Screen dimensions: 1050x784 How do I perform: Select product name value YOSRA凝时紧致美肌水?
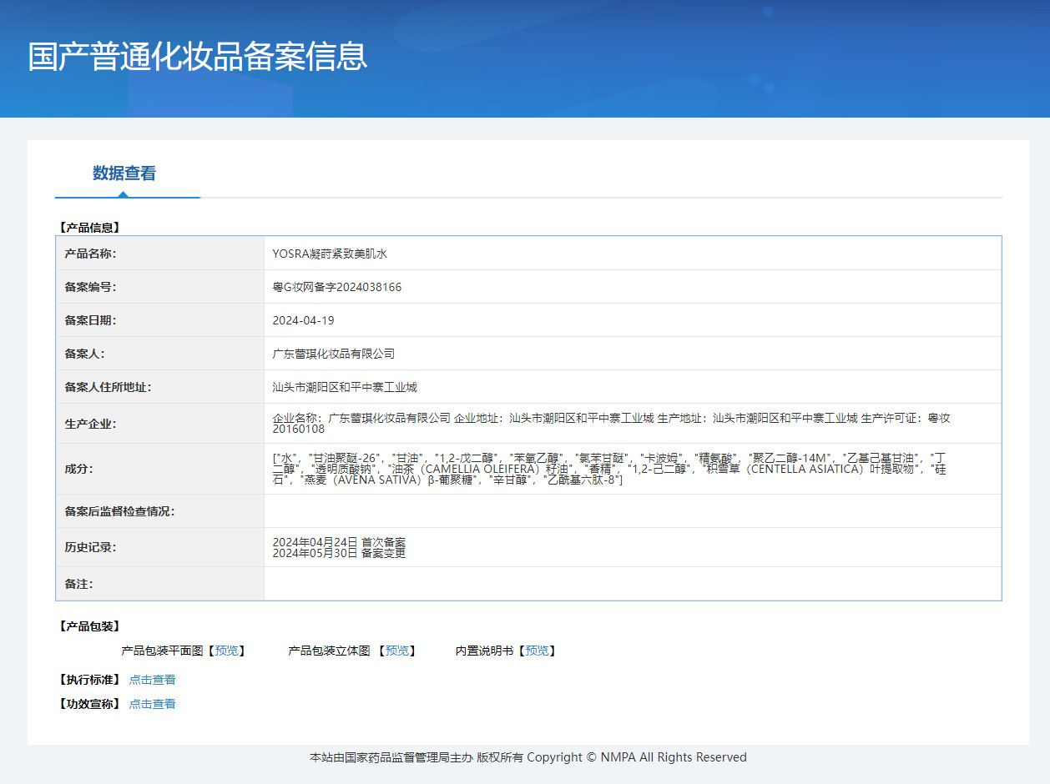point(330,254)
